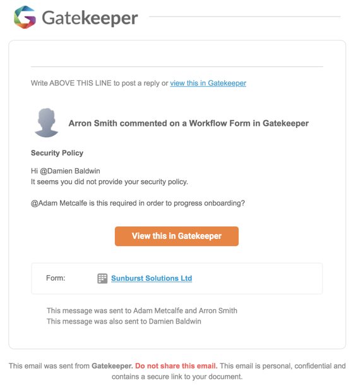Click Arron Smith's avatar silhouette
The width and height of the screenshot is (358, 387).
(x=46, y=123)
